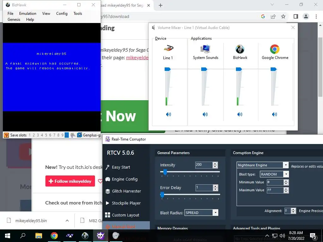Click the Intensity value field showing 200
Image resolution: width=323 pixels, height=242 pixels.
coord(204,164)
